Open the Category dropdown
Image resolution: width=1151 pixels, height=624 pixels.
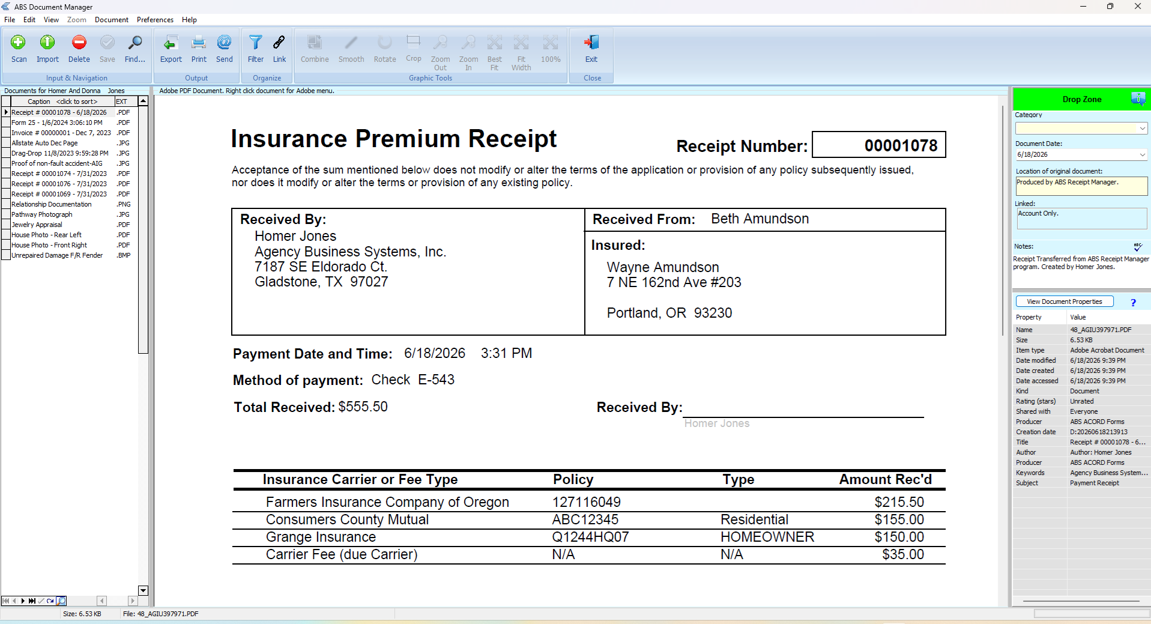[1142, 129]
